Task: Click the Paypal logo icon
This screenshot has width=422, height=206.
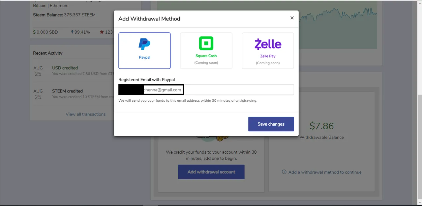Action: point(144,44)
